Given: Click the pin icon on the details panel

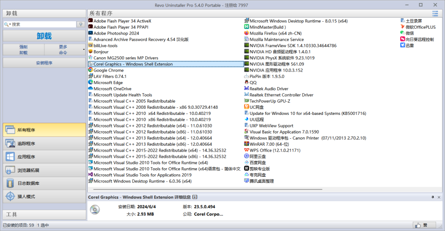Looking at the screenshot, I should pyautogui.click(x=432, y=197).
